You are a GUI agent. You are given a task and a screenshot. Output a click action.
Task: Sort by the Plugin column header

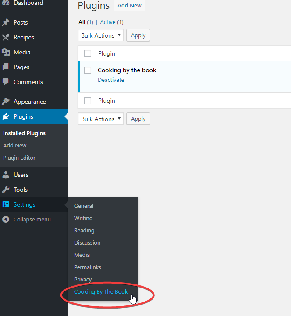[106, 53]
